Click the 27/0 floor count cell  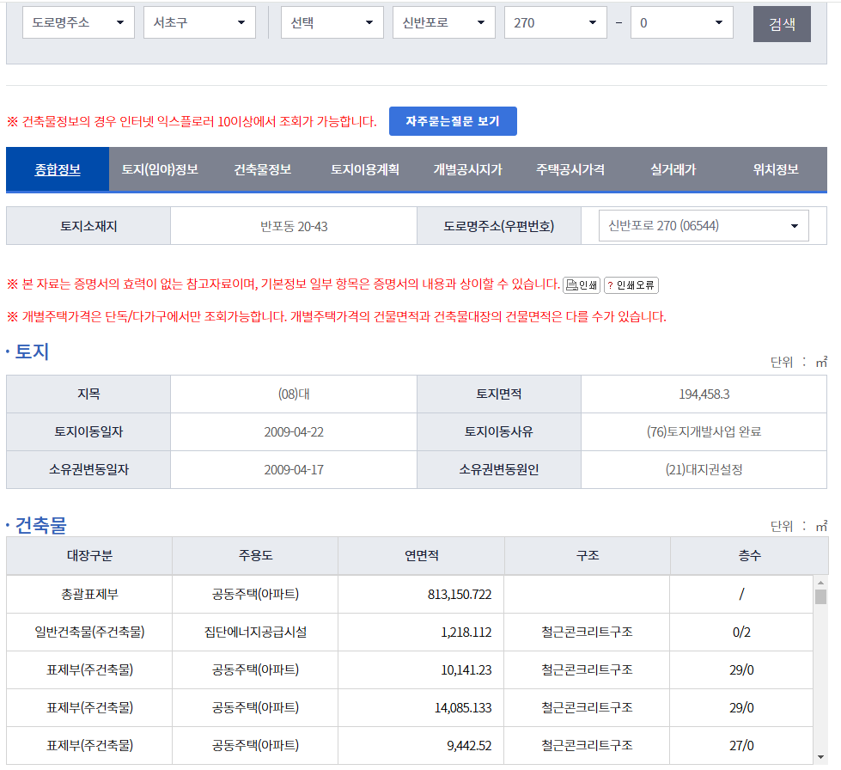click(741, 746)
